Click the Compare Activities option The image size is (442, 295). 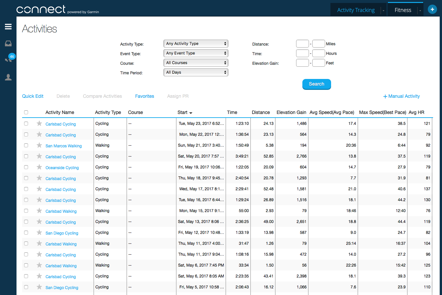pyautogui.click(x=102, y=96)
